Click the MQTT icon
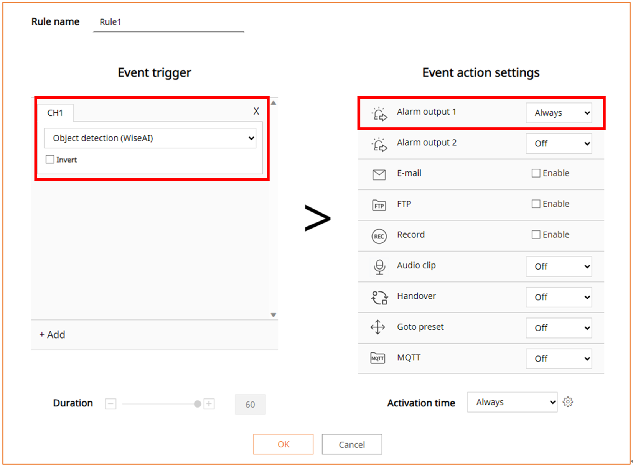633x467 pixels. click(x=378, y=358)
